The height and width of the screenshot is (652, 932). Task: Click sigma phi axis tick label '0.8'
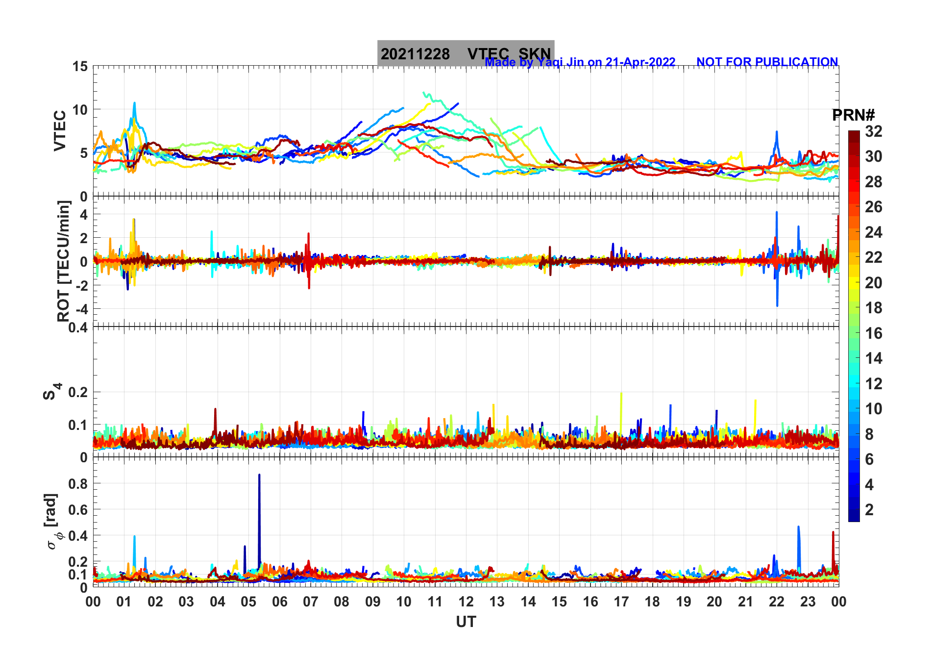pos(78,484)
